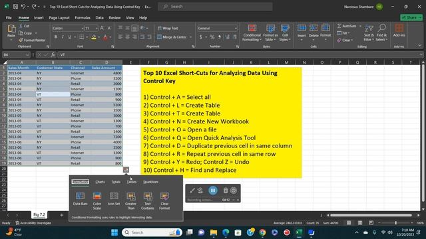426x239 pixels.
Task: Open Cell Styles gallery
Action: (285, 33)
